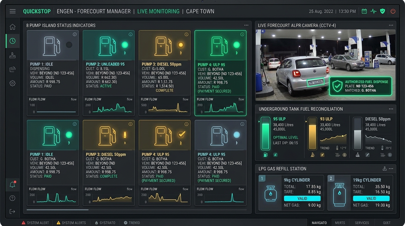The height and width of the screenshot is (226, 405).
Task: Click the exclamation warning on PUMP 3 card
Action: [125, 135]
